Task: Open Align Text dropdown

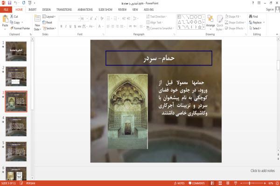Action: click(154, 22)
